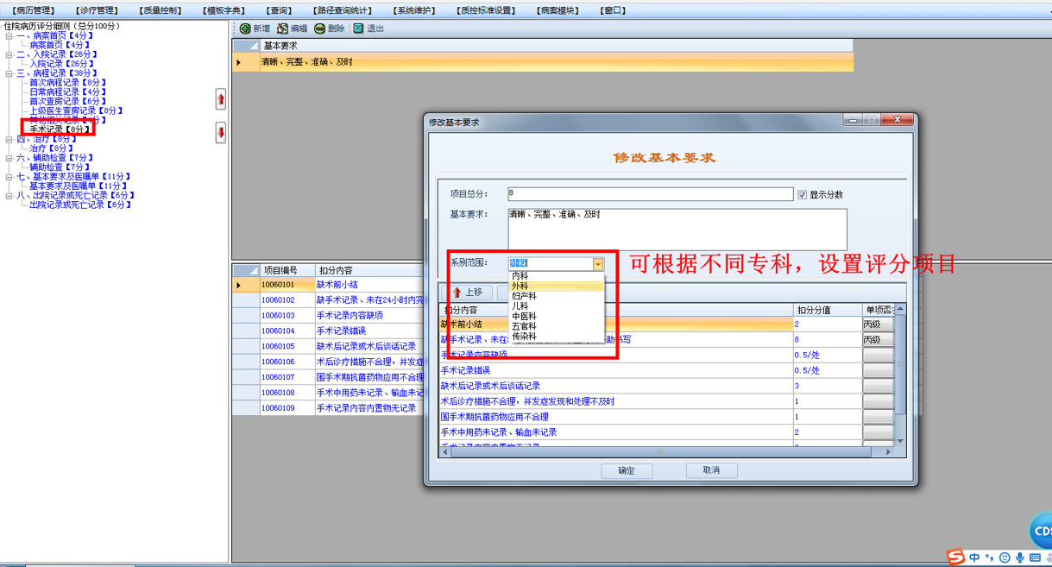This screenshot has height=567, width=1052.
Task: Click the 基本要求 text area in the dialog
Action: click(677, 229)
